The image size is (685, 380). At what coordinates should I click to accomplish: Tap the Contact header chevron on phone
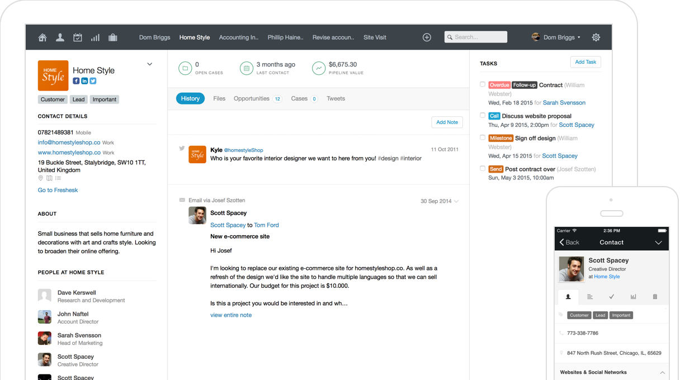(658, 243)
